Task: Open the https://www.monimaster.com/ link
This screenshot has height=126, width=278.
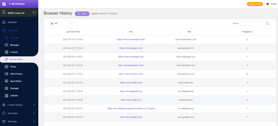Action: tap(131, 40)
